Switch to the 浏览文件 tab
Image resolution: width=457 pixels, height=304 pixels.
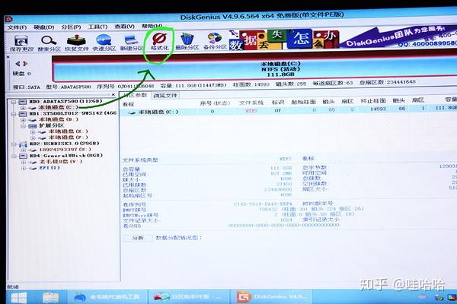(x=165, y=96)
